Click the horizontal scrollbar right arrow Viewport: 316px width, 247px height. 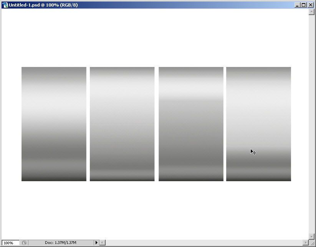pyautogui.click(x=306, y=242)
